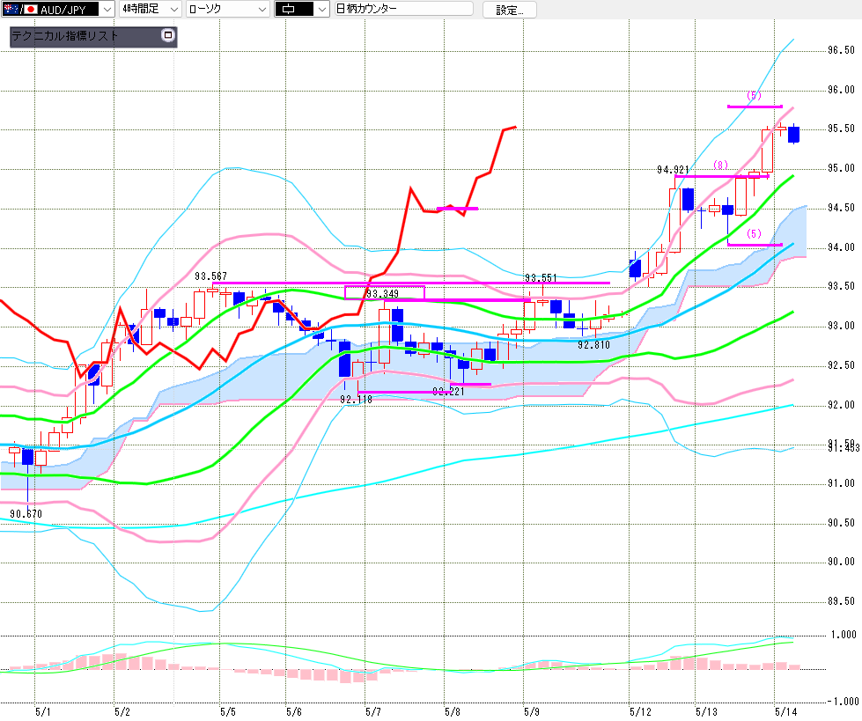Open the 中 size dropdown
Viewport: 862px width, 721px height.
tap(302, 9)
